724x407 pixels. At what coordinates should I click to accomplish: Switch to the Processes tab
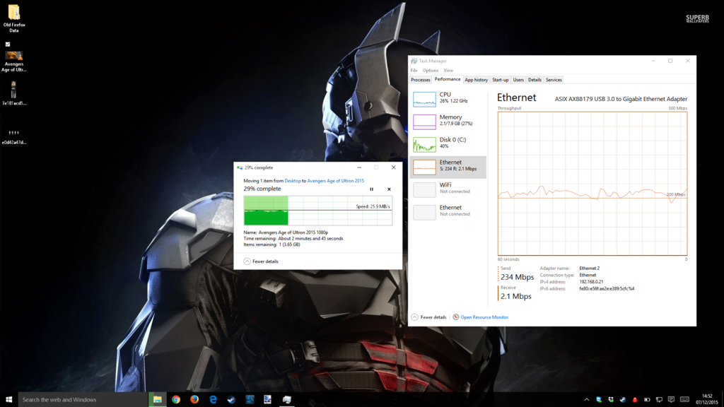coord(421,80)
